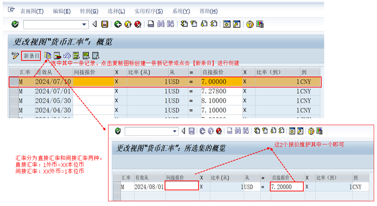
Task: Open the 系统(Y) menu
Action: point(181,11)
